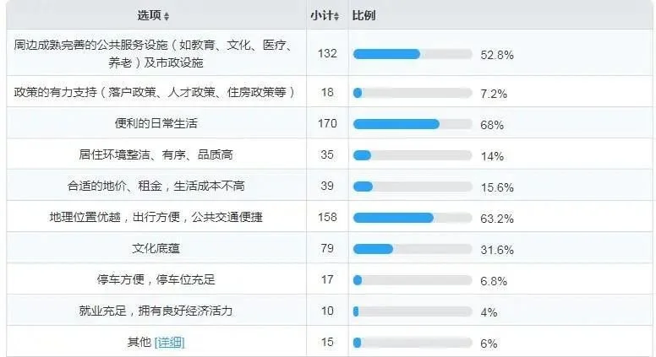Click the 停车方便，停车位充足 row label
This screenshot has width=656, height=357.
[x=156, y=279]
